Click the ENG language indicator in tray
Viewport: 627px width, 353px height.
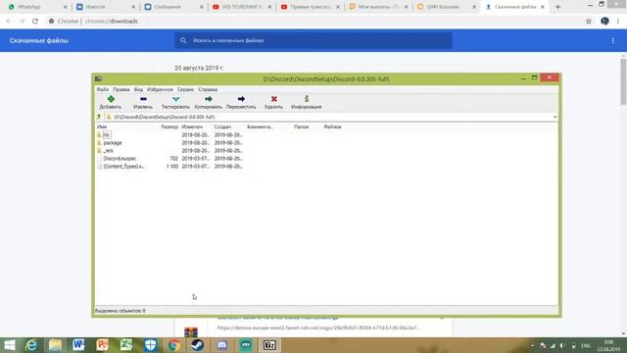(x=586, y=345)
